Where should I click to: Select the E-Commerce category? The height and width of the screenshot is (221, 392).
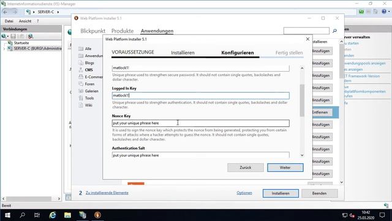[94, 77]
